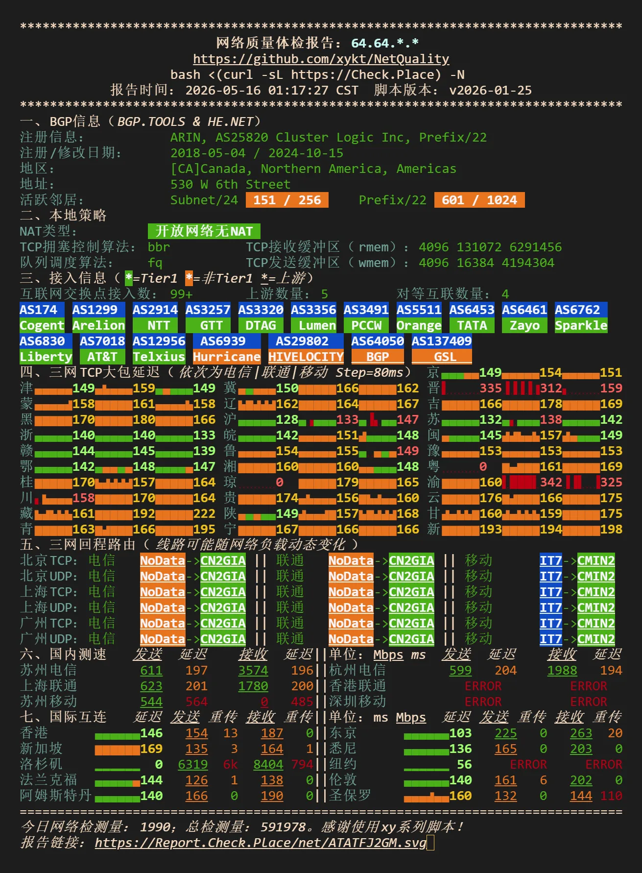The image size is (642, 873).
Task: Click the AS1299 label
Action: tap(98, 310)
